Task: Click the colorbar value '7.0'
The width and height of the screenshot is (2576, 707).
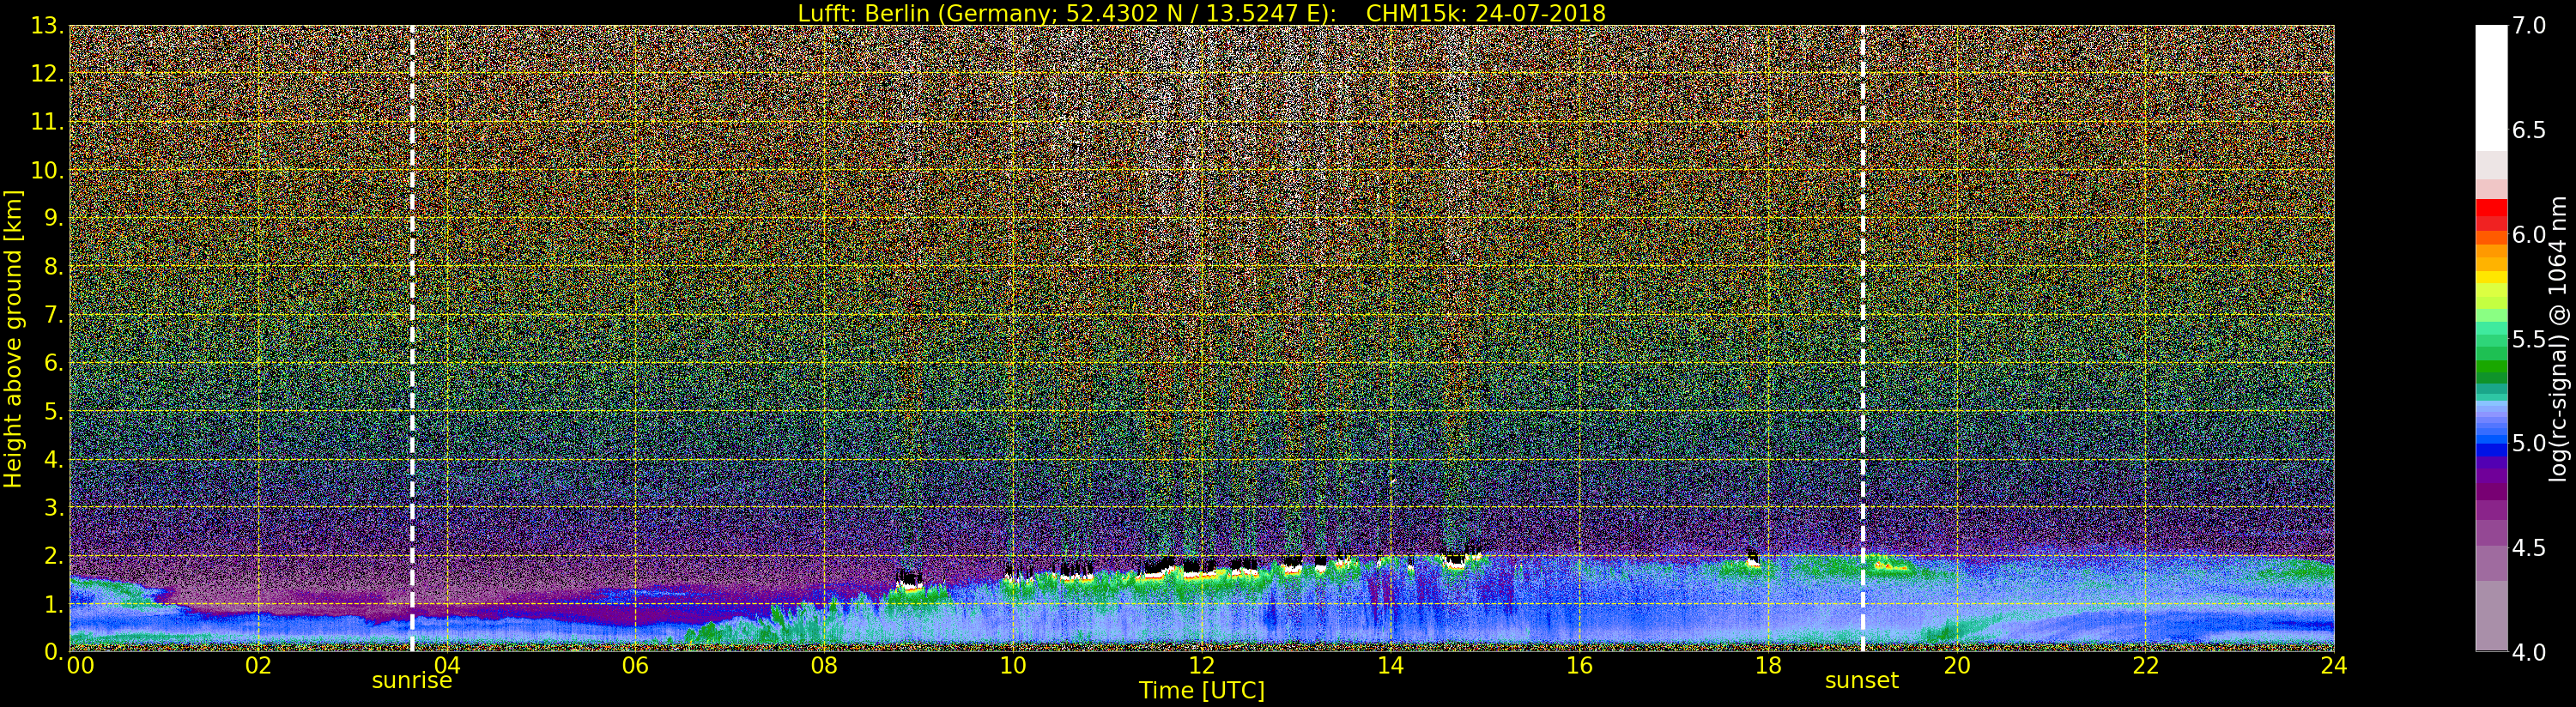Action: coord(2529,26)
